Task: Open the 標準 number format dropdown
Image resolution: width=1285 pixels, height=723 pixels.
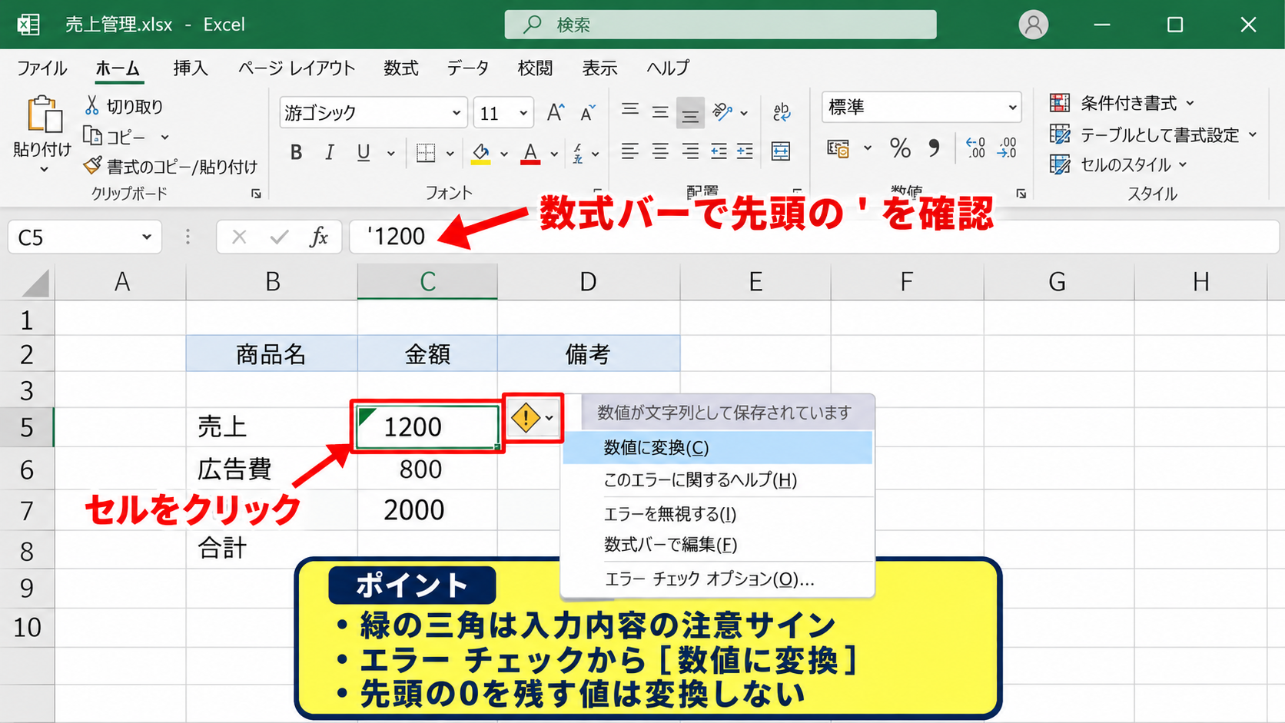Action: pos(1013,107)
